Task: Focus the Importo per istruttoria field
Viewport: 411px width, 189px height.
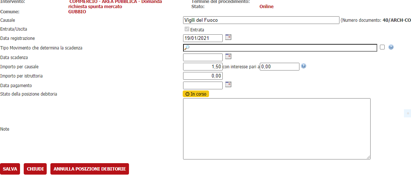Action: 203,76
